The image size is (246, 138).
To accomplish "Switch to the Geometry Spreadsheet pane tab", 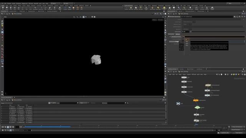I will click(6, 97).
